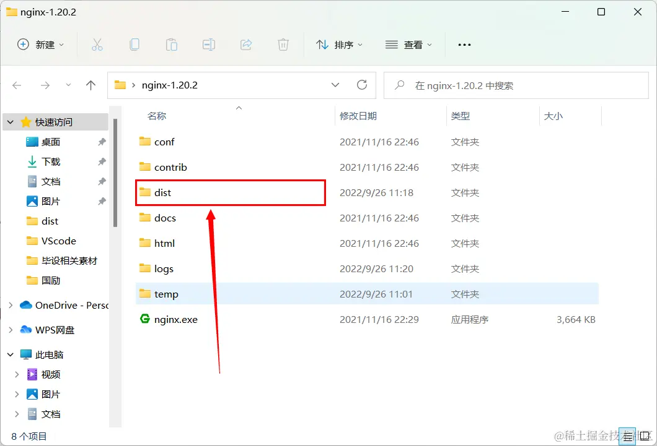This screenshot has width=657, height=446.
Task: Click the navigation pane scrollbar
Action: (x=115, y=173)
